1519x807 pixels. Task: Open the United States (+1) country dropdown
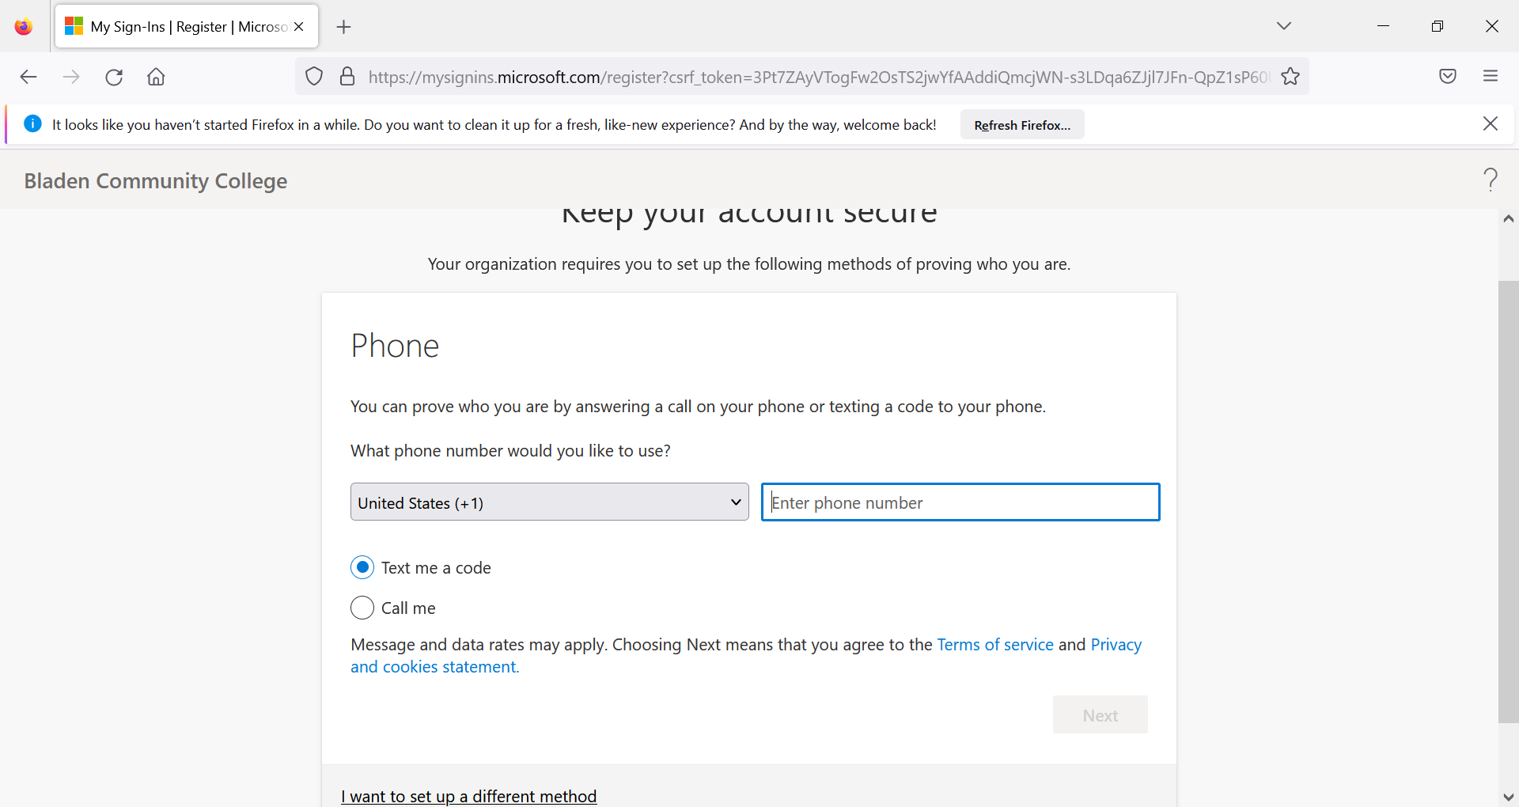[x=549, y=502]
